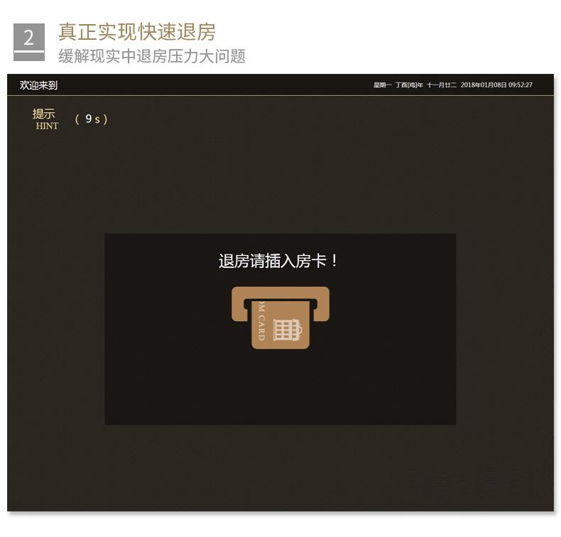Click the heading 真正实现快速退房
The height and width of the screenshot is (537, 561).
(x=137, y=32)
